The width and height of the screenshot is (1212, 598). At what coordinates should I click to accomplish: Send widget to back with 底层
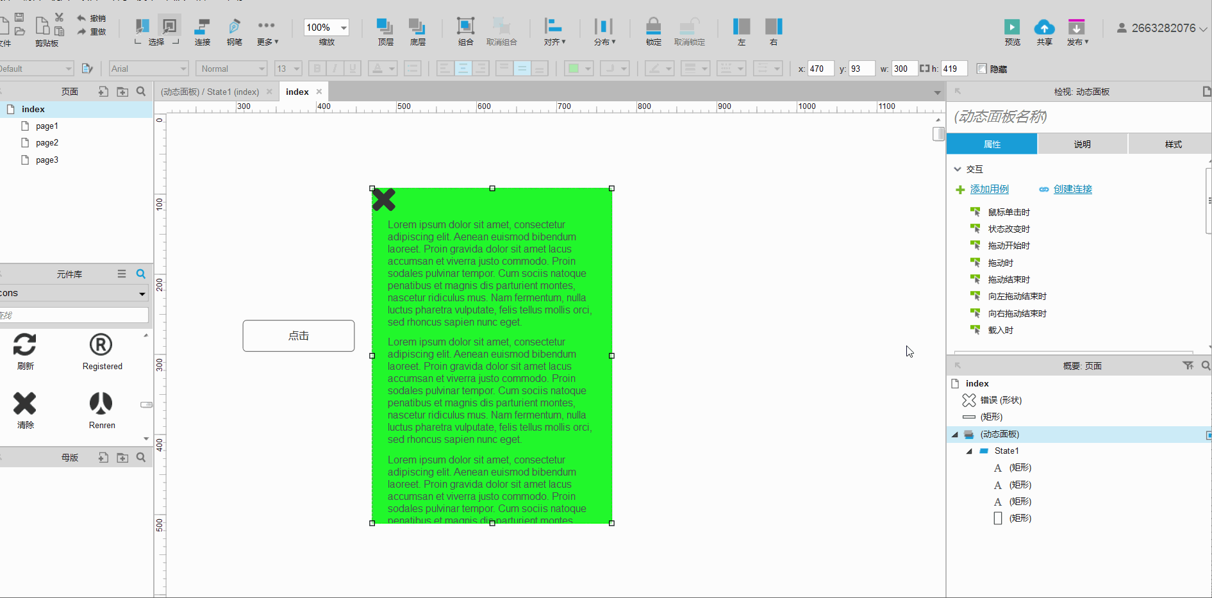click(x=417, y=26)
